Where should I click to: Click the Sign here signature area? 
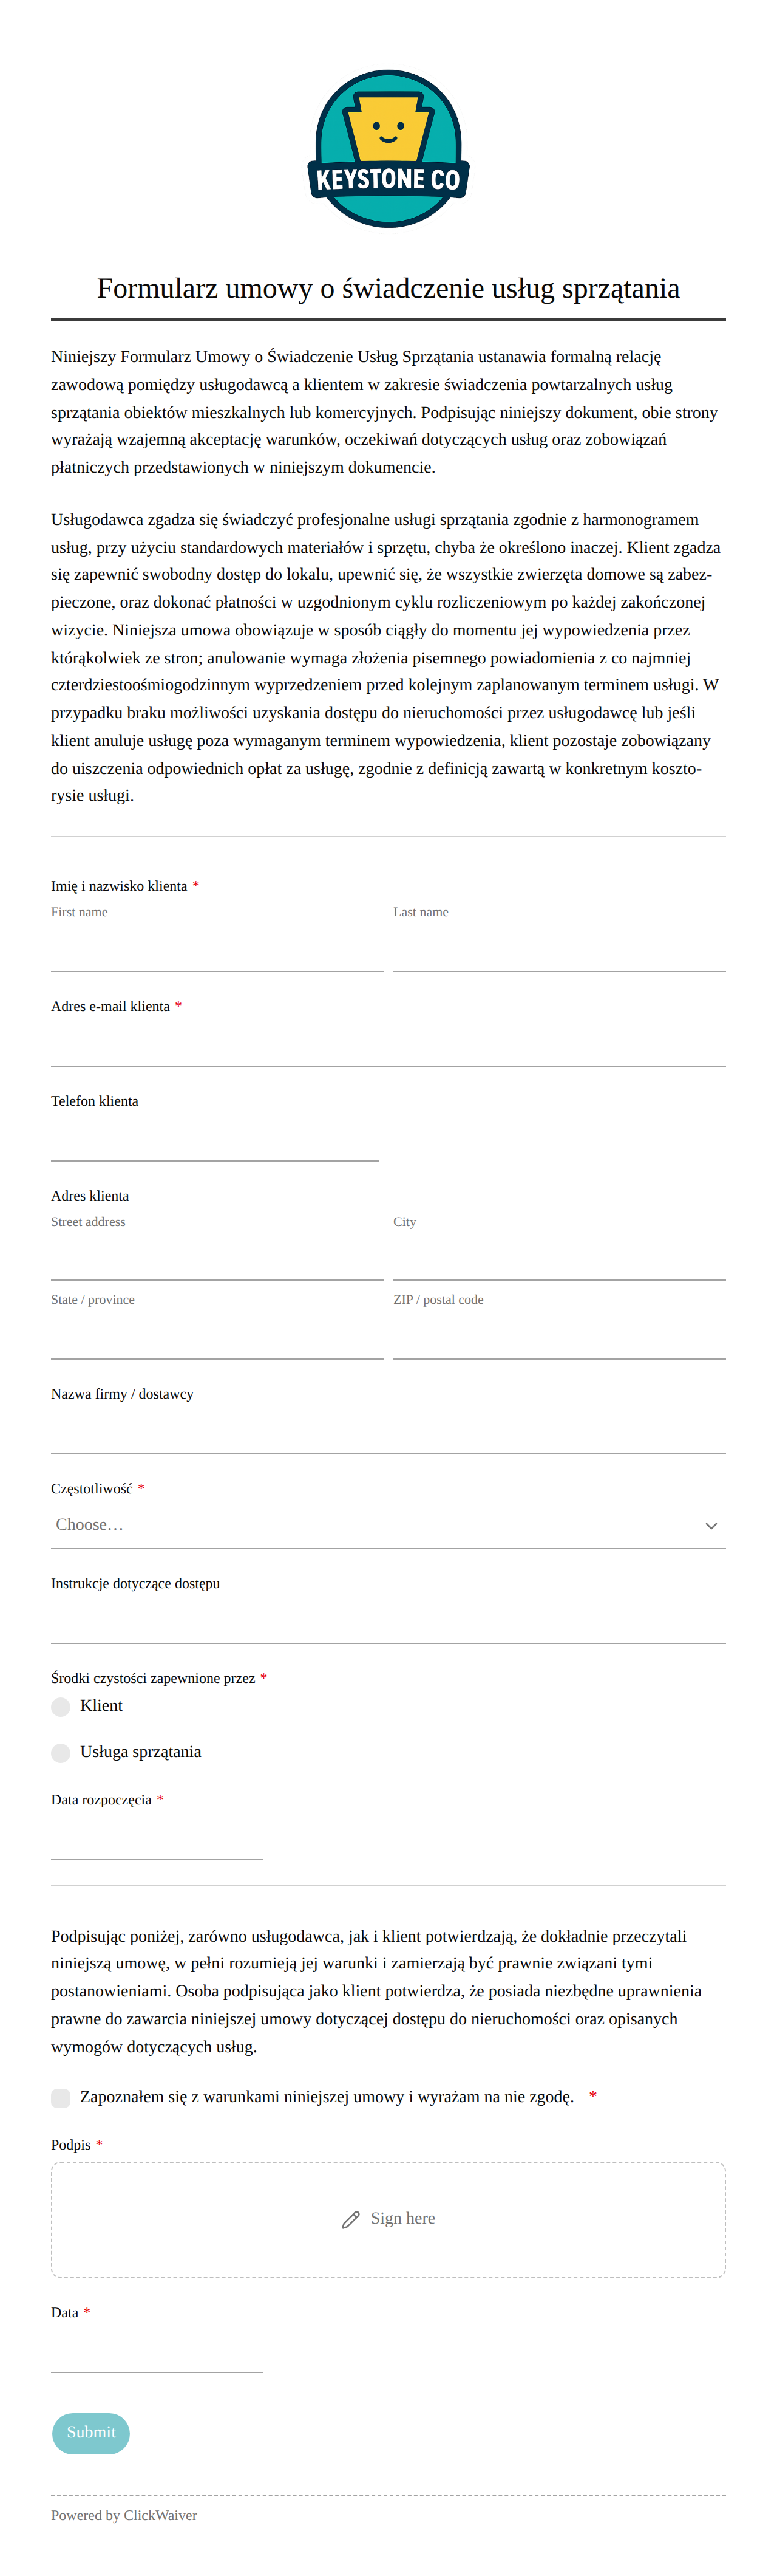[x=388, y=2219]
